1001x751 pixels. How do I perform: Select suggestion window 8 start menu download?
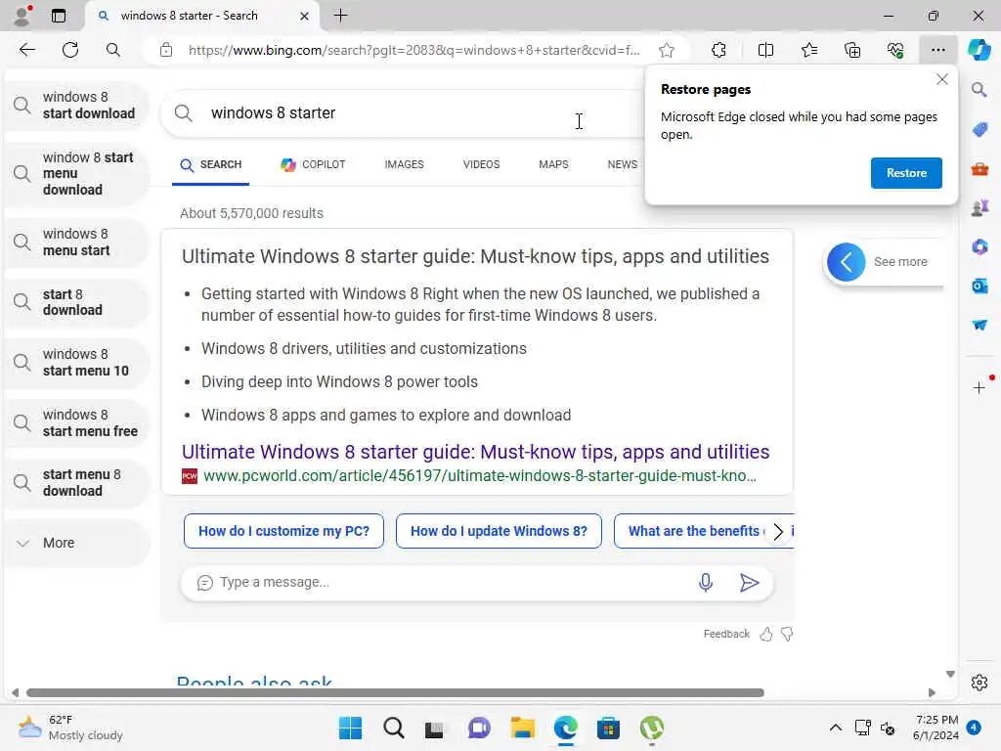pyautogui.click(x=76, y=174)
